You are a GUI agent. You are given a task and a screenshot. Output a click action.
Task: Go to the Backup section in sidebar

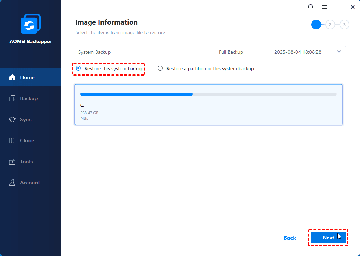coord(28,98)
